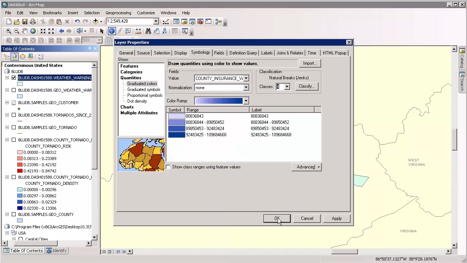
Task: Select Graduated symbols under Quantities
Action: [x=144, y=89]
